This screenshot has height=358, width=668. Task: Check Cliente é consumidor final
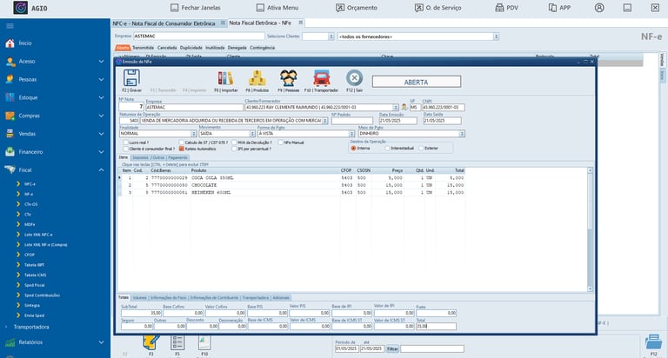pos(125,149)
